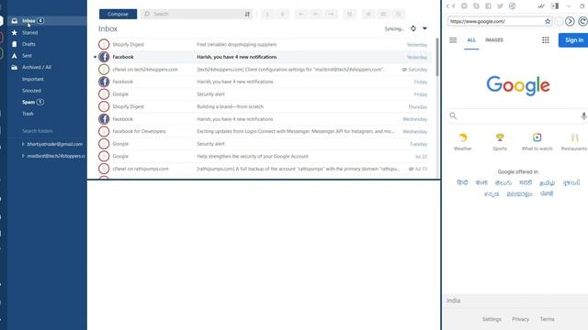Click the mail Search box
The width and height of the screenshot is (588, 330).
click(x=193, y=14)
